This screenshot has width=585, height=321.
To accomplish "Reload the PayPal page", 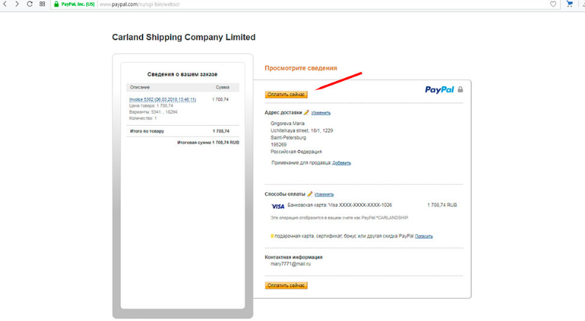I will (x=29, y=4).
